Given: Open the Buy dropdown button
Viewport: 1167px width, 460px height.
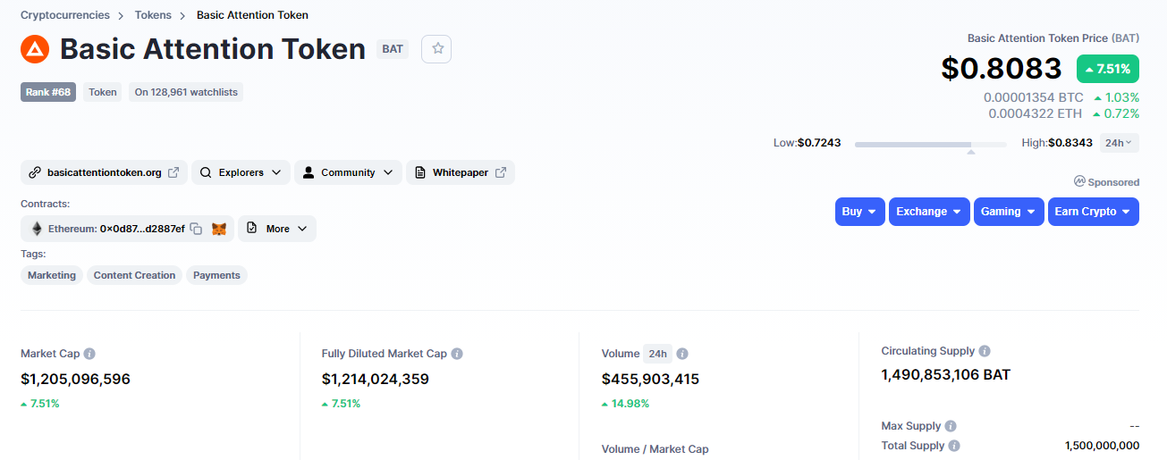Looking at the screenshot, I should click(x=860, y=212).
